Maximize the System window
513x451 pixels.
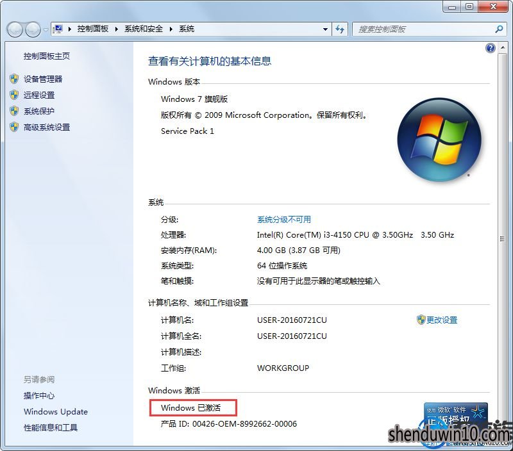point(469,6)
